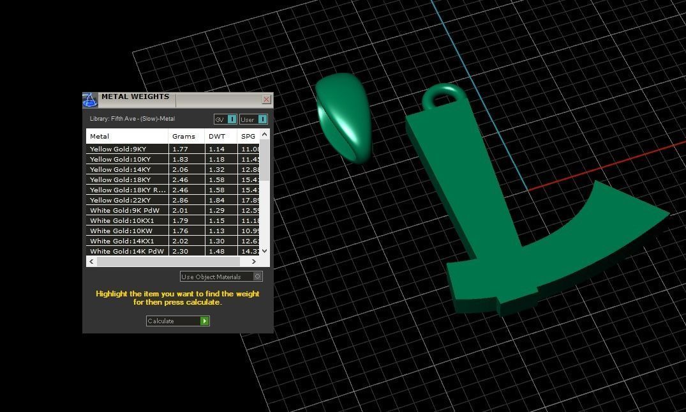
Task: Select the Yellow Gold:10KY row
Action: pos(173,159)
